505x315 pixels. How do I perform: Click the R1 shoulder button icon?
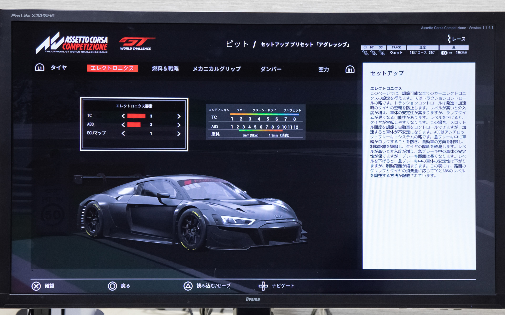[350, 69]
